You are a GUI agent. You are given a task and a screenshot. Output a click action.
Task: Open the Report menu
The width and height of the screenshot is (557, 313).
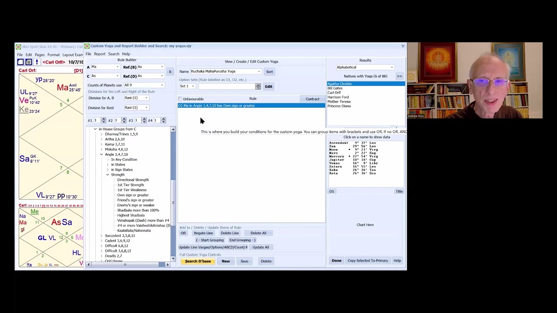[100, 54]
